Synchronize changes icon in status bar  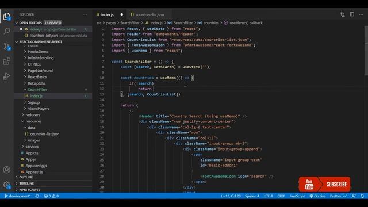click(37, 196)
